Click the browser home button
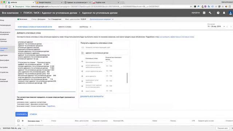Screen dimensions: 233x131 10,7
